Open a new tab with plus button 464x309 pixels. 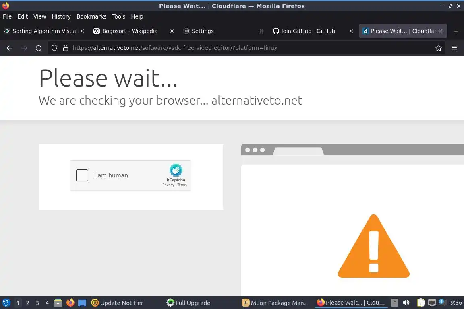click(x=456, y=31)
